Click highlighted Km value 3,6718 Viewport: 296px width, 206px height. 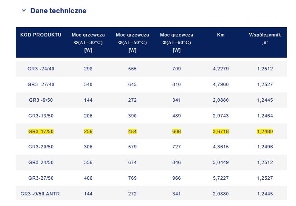[x=220, y=131]
